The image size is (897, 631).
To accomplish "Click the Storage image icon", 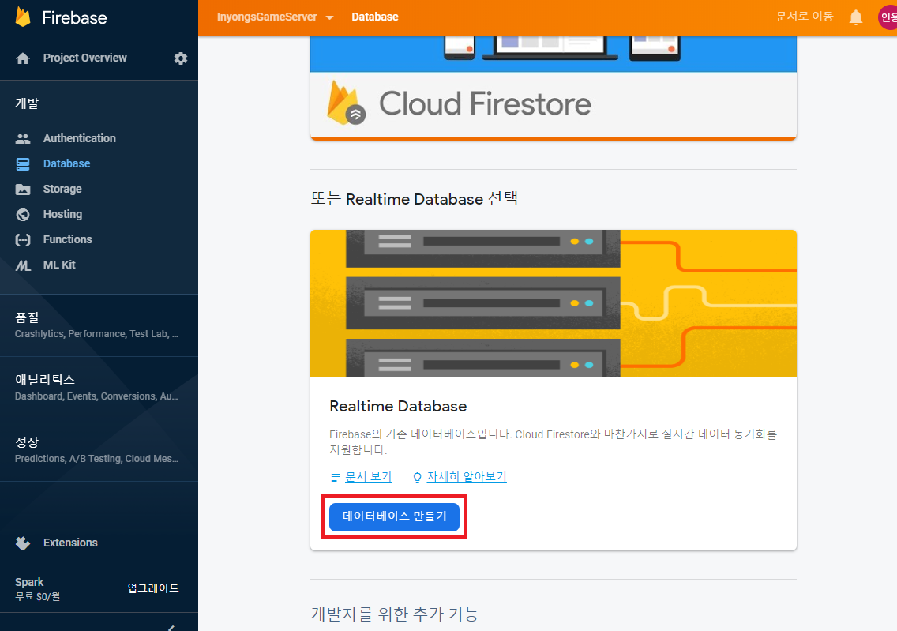I will (x=23, y=190).
